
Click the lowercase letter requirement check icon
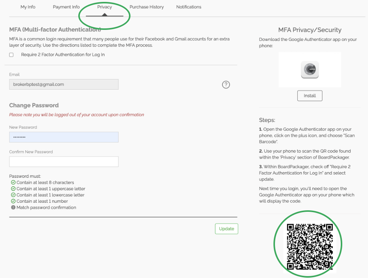click(13, 195)
